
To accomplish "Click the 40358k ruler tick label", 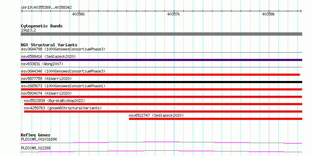I will [x=269, y=14].
